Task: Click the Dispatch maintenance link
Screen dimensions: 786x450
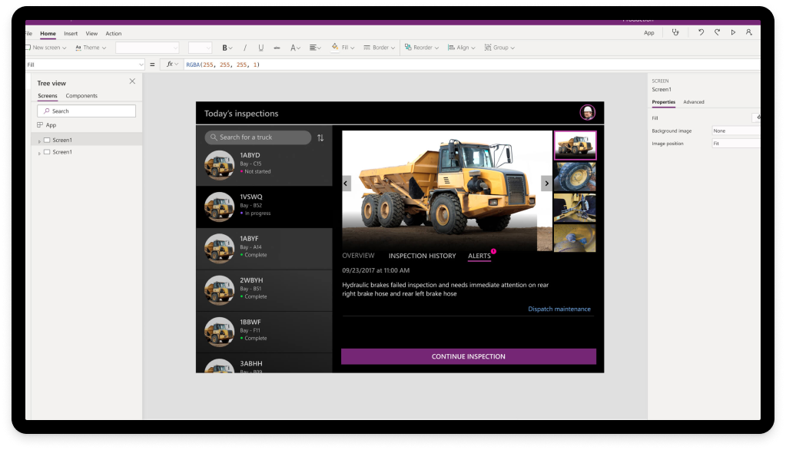Action: (x=559, y=309)
